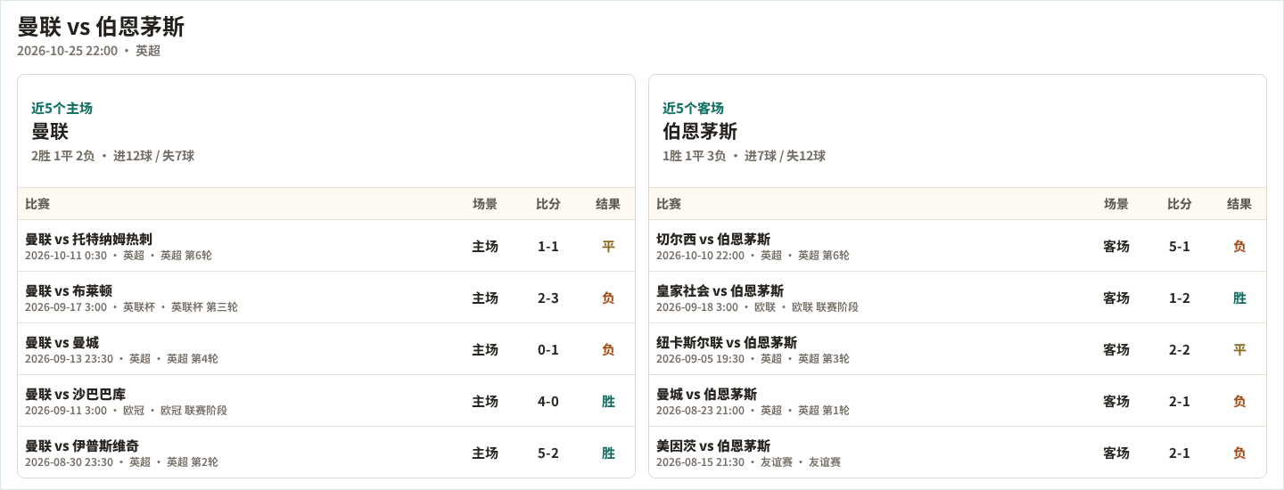Image resolution: width=1284 pixels, height=490 pixels.
Task: Select team name 曼联 in the home card
Action: 50,131
